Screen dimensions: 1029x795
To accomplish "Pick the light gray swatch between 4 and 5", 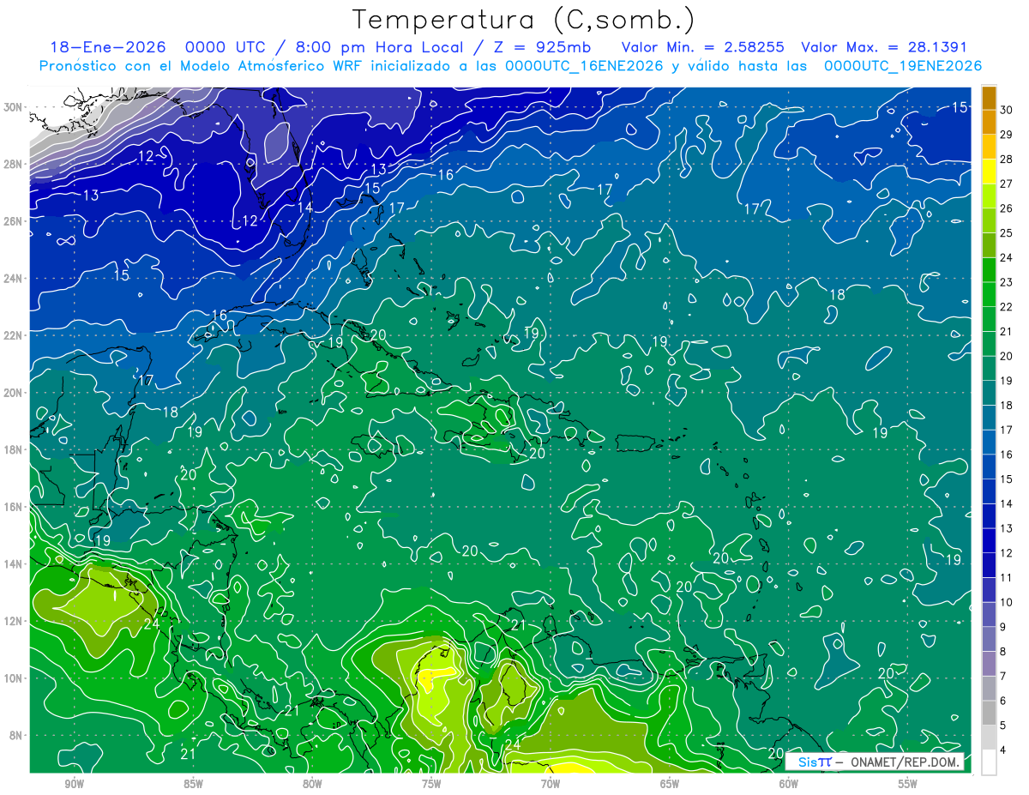I will click(989, 738).
